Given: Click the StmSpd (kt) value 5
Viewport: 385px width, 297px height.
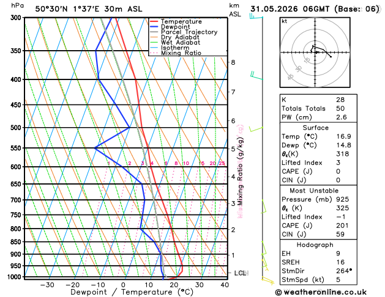Looking at the screenshot, I should [338, 280].
